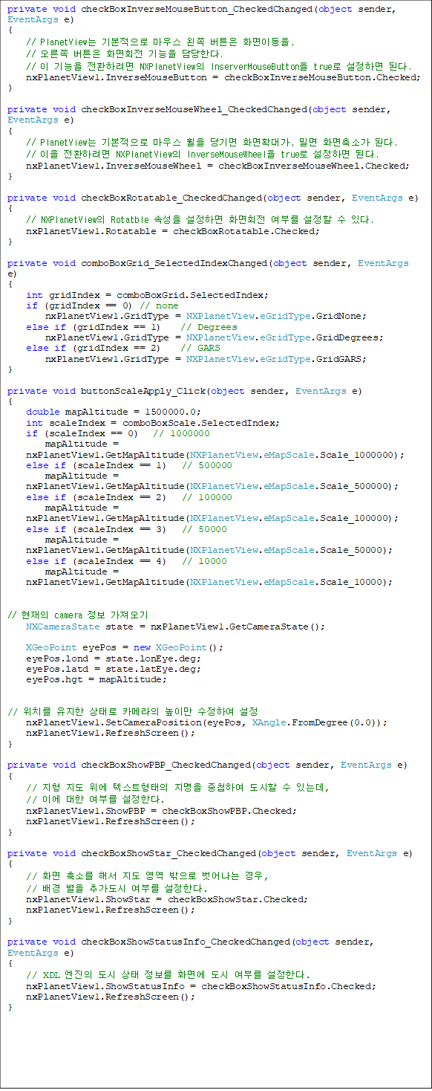
Task: Click the GetMapAltitude Scale_100000 line
Action: (x=212, y=518)
